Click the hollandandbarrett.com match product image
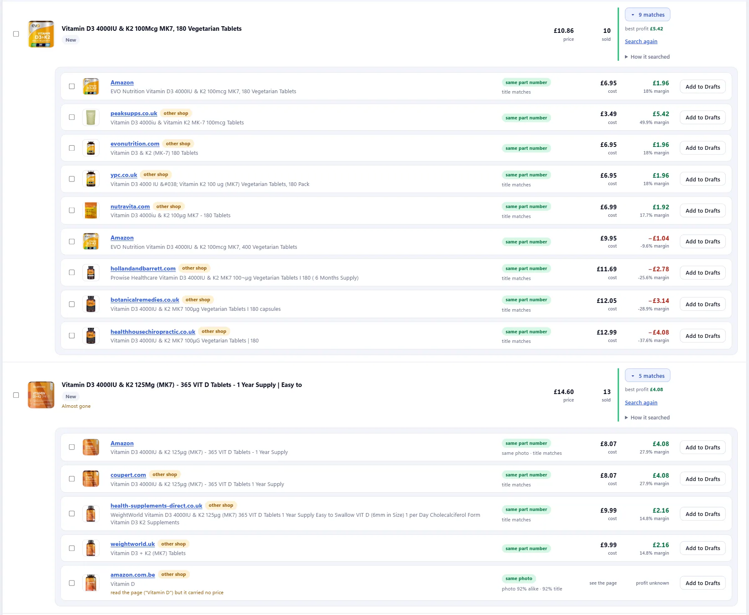 [x=91, y=273]
